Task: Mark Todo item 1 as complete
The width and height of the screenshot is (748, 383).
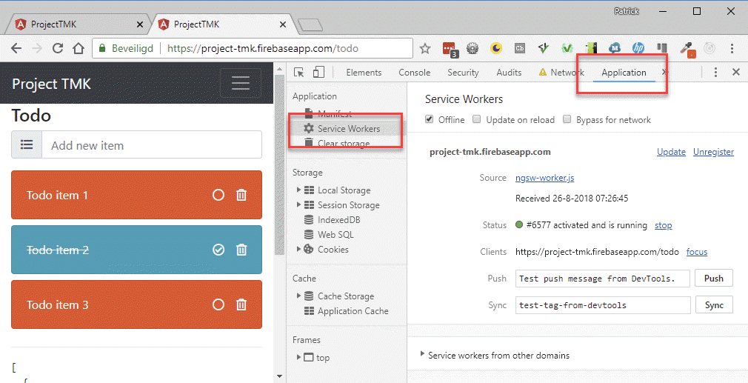Action: pos(218,195)
